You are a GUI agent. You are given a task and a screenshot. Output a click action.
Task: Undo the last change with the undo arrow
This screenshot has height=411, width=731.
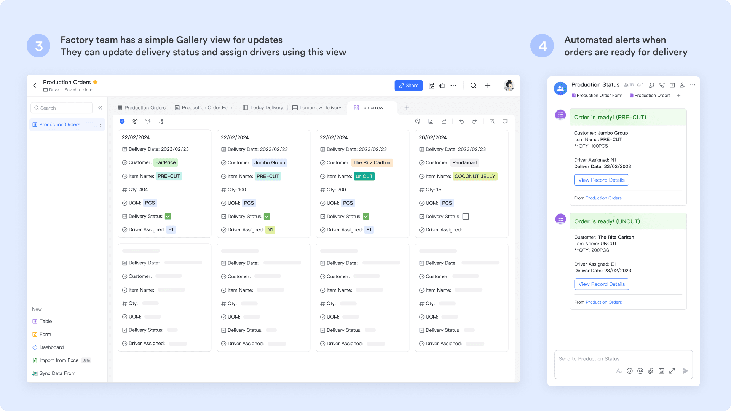point(461,121)
